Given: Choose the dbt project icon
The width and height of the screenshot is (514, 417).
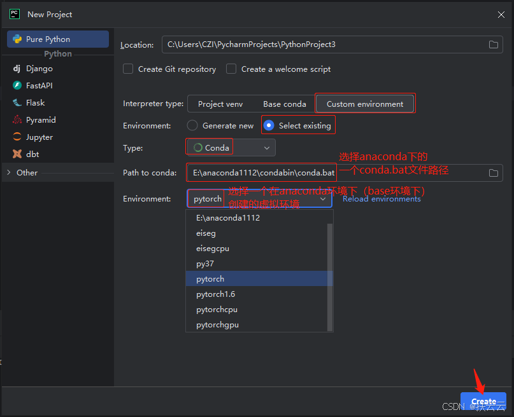Looking at the screenshot, I should (x=17, y=154).
